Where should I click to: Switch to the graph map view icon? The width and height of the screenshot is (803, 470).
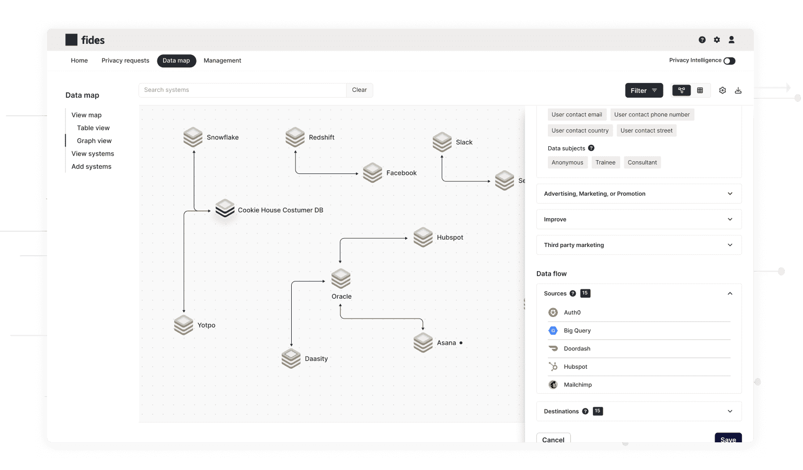click(x=681, y=90)
